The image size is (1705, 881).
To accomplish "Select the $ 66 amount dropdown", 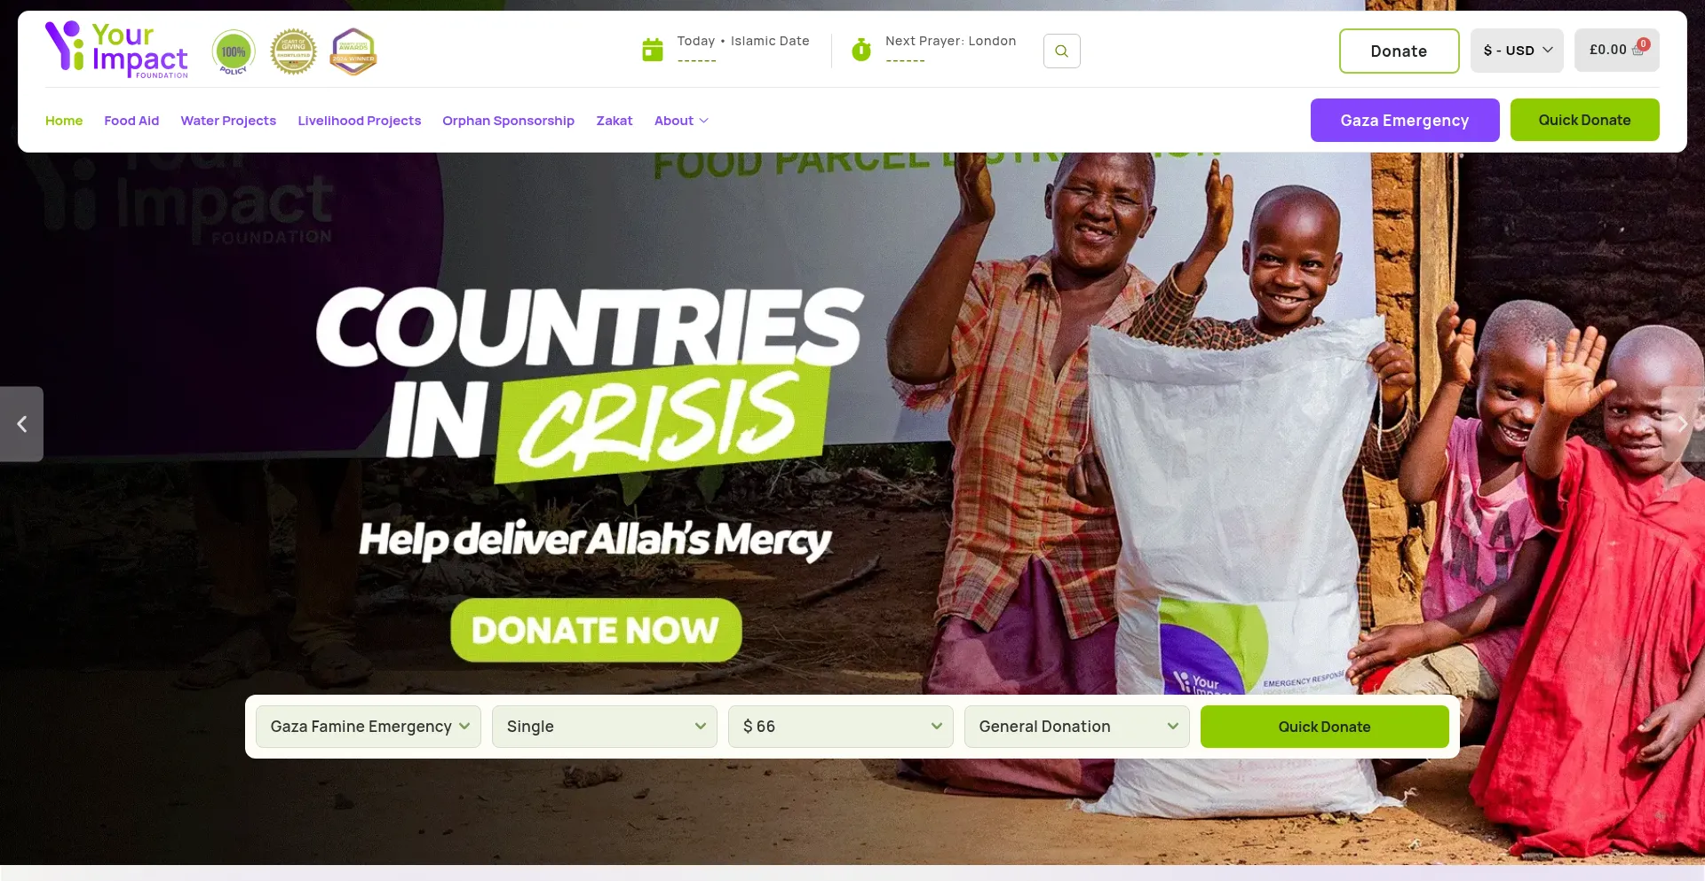I will (841, 727).
